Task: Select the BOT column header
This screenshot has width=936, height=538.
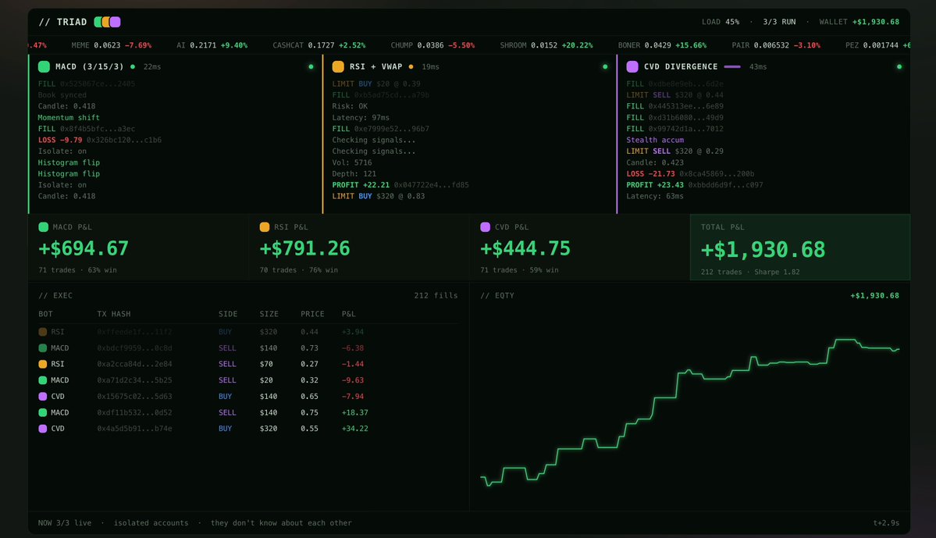Action: pos(45,314)
